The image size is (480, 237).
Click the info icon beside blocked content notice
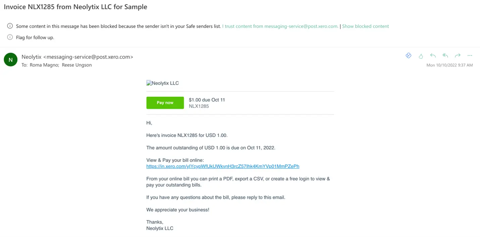(10, 26)
